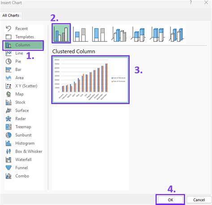Select the Clustered Column subtype icon

tap(61, 33)
